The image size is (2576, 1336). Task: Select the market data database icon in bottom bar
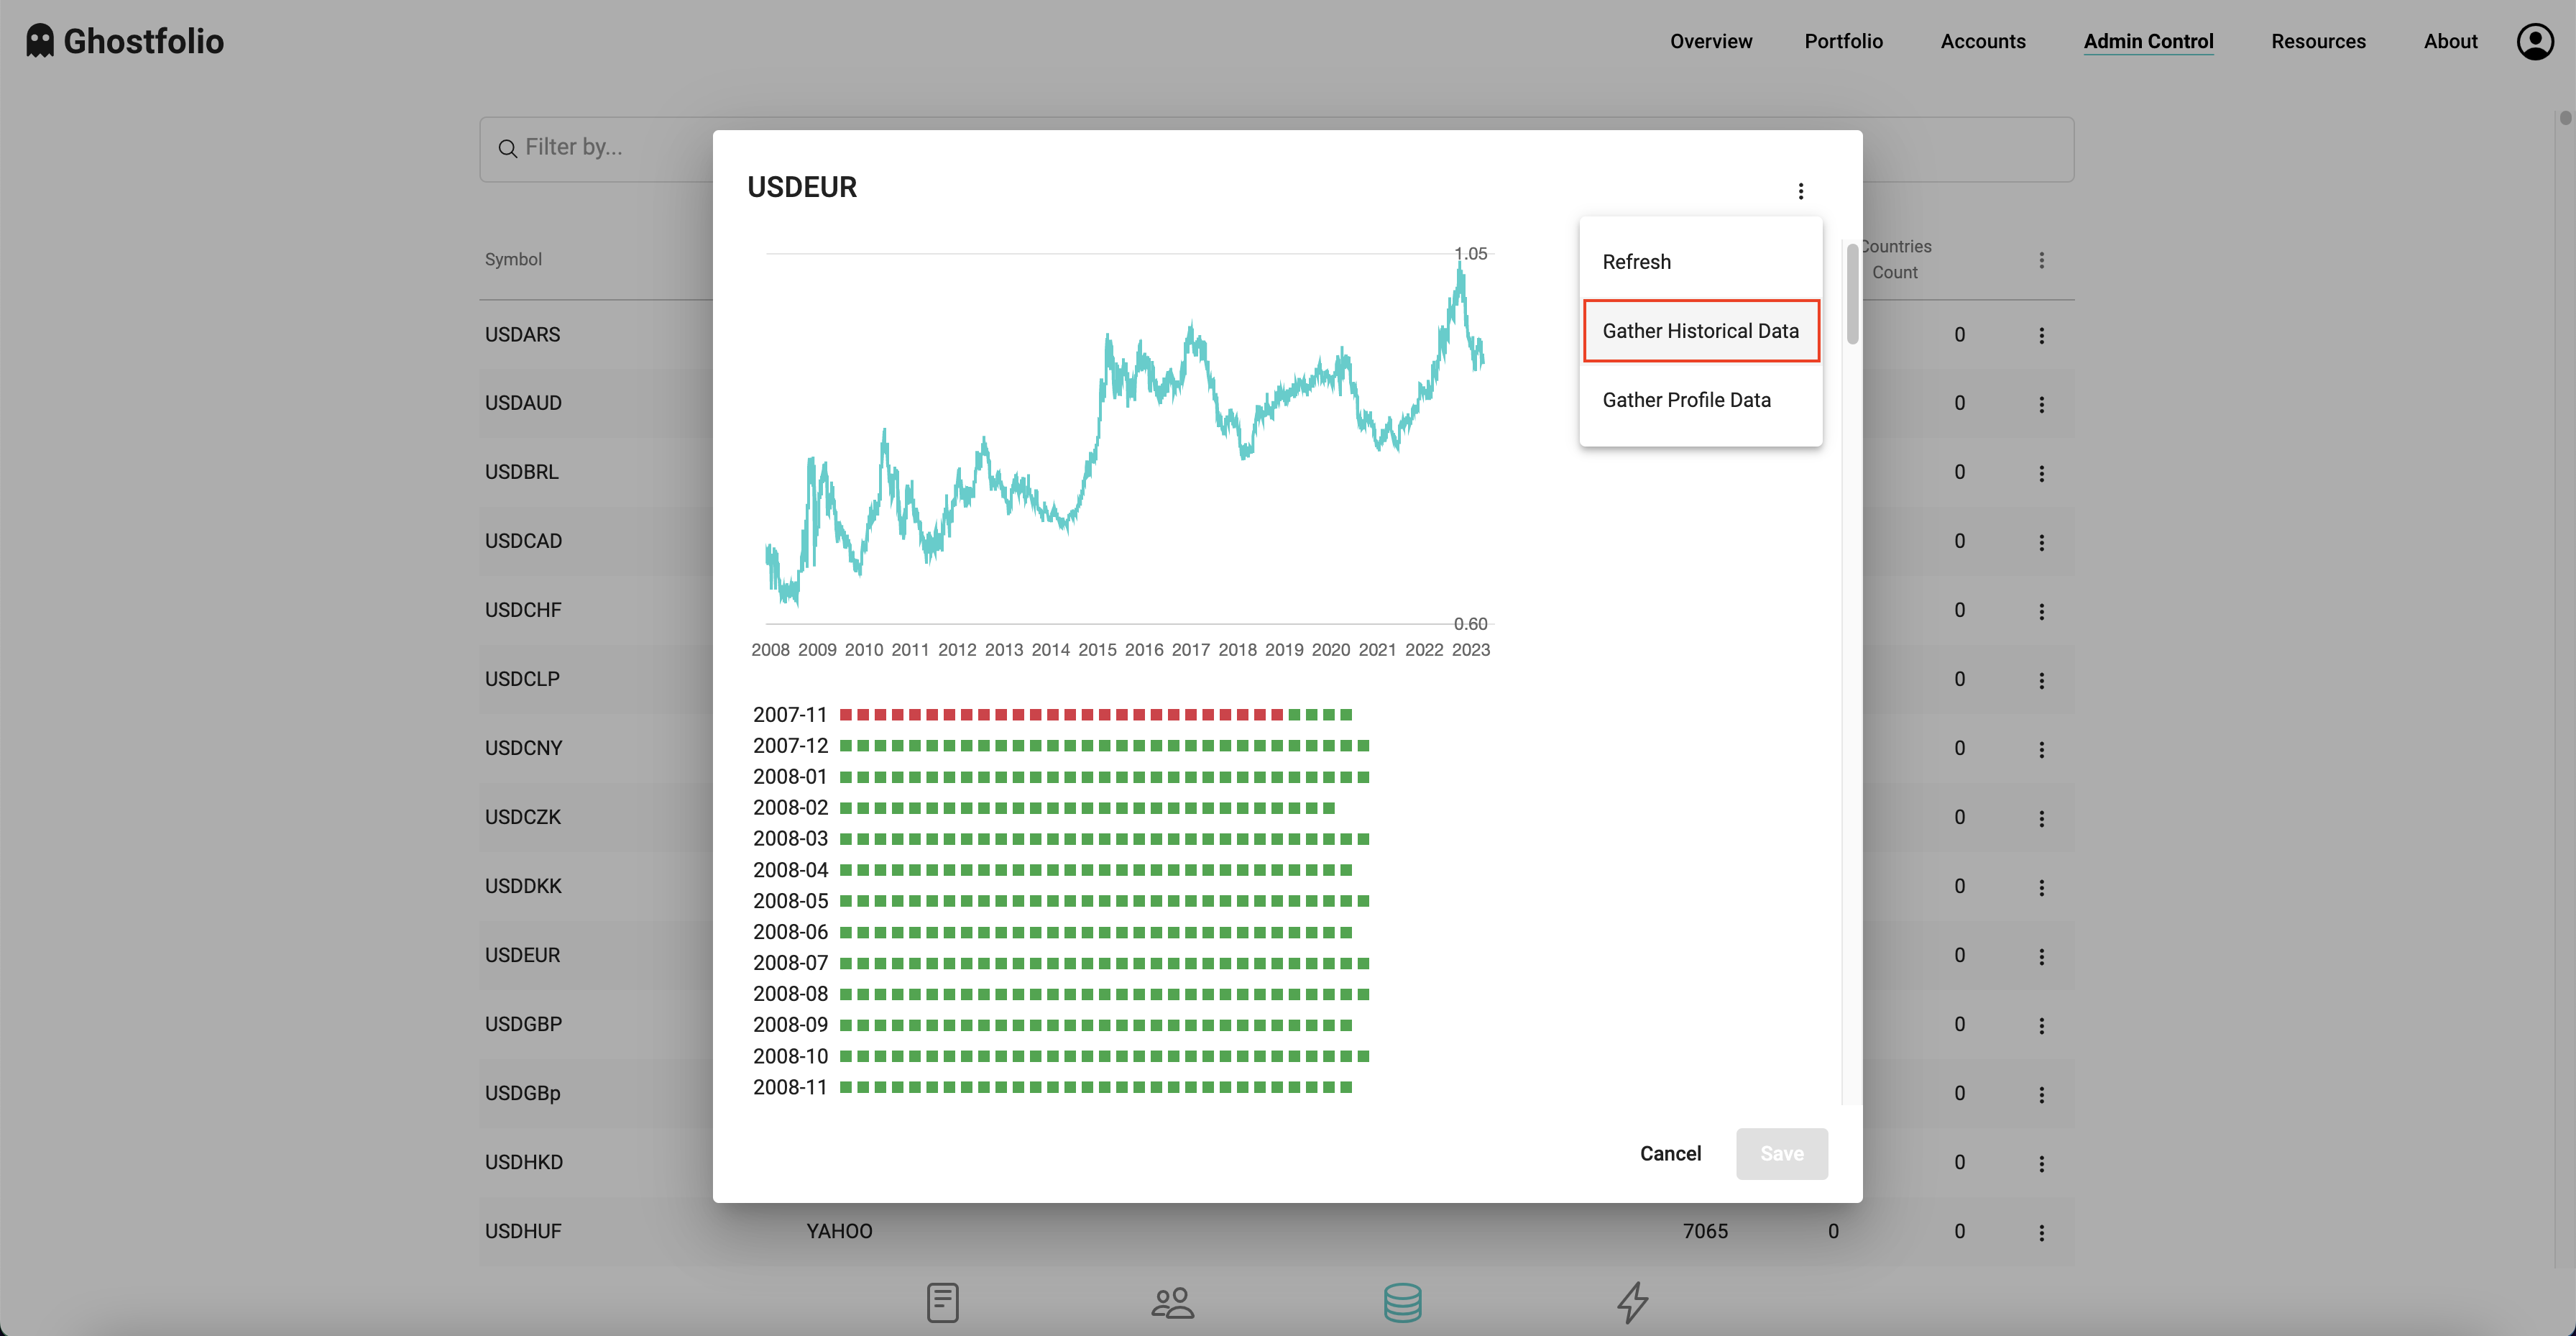[1402, 1302]
